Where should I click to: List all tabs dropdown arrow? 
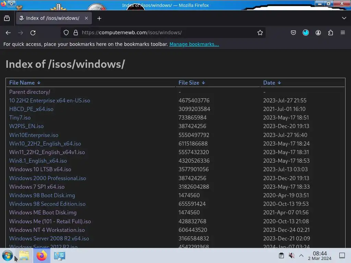[x=344, y=18]
